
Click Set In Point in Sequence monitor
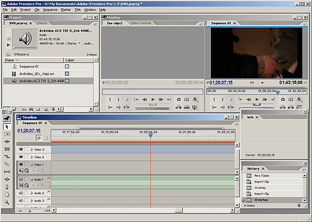coord(214,99)
